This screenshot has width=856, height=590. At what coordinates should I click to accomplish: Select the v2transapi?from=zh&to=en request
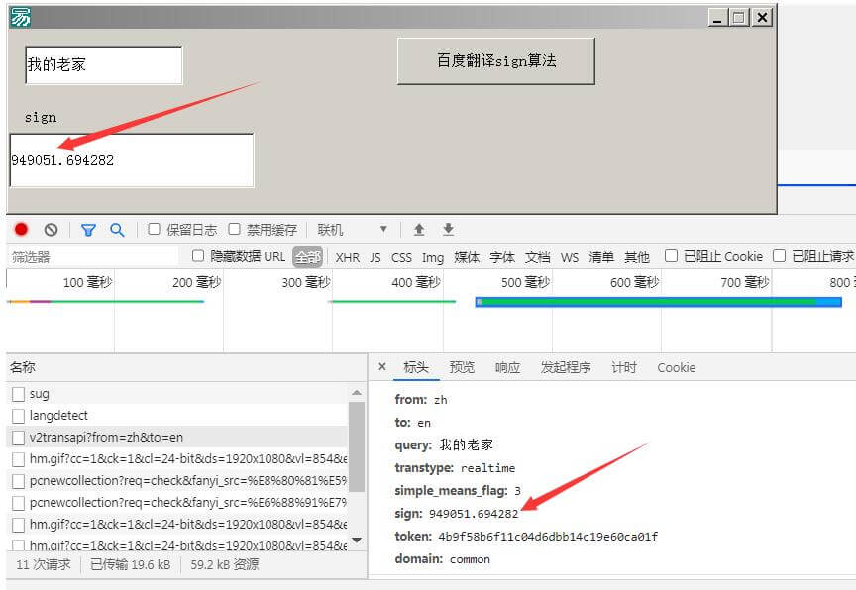click(x=177, y=438)
